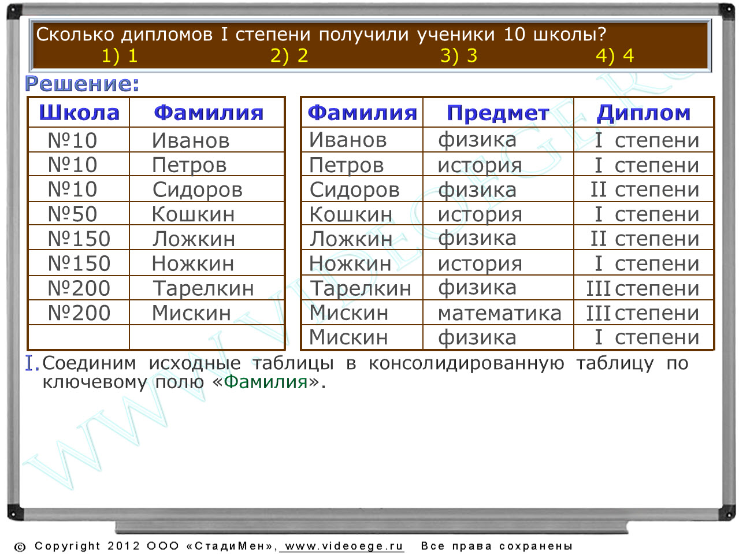Click the "Решение:" heading
Viewport: 739px width, 554px height.
pyautogui.click(x=83, y=84)
